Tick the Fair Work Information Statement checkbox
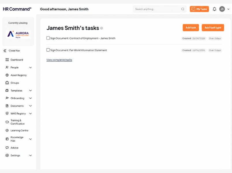The height and width of the screenshot is (173, 232). [x=48, y=50]
